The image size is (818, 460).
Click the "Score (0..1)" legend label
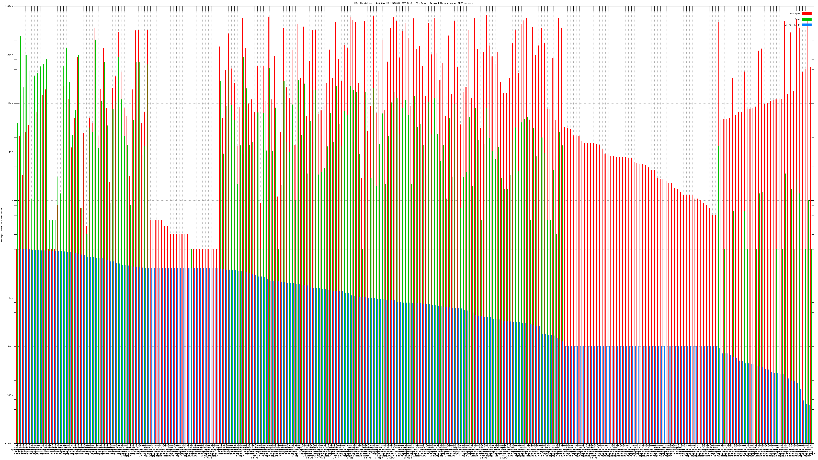(792, 25)
